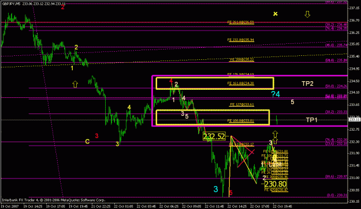Image resolution: width=361 pixels, height=209 pixels.
Task: Click the cyan ?4 wave label
Action: point(276,94)
